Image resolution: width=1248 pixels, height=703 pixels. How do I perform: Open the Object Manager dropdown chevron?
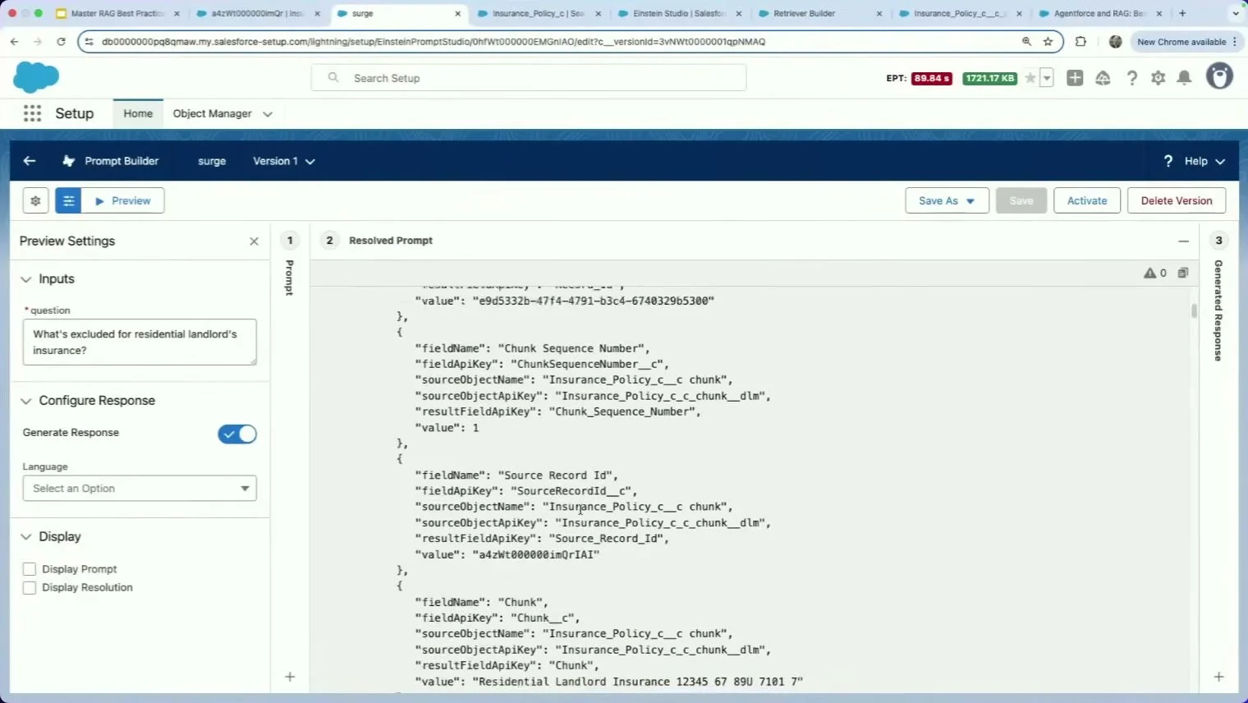click(x=268, y=114)
